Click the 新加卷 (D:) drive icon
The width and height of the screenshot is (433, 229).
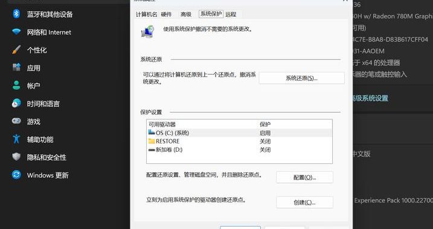152,150
